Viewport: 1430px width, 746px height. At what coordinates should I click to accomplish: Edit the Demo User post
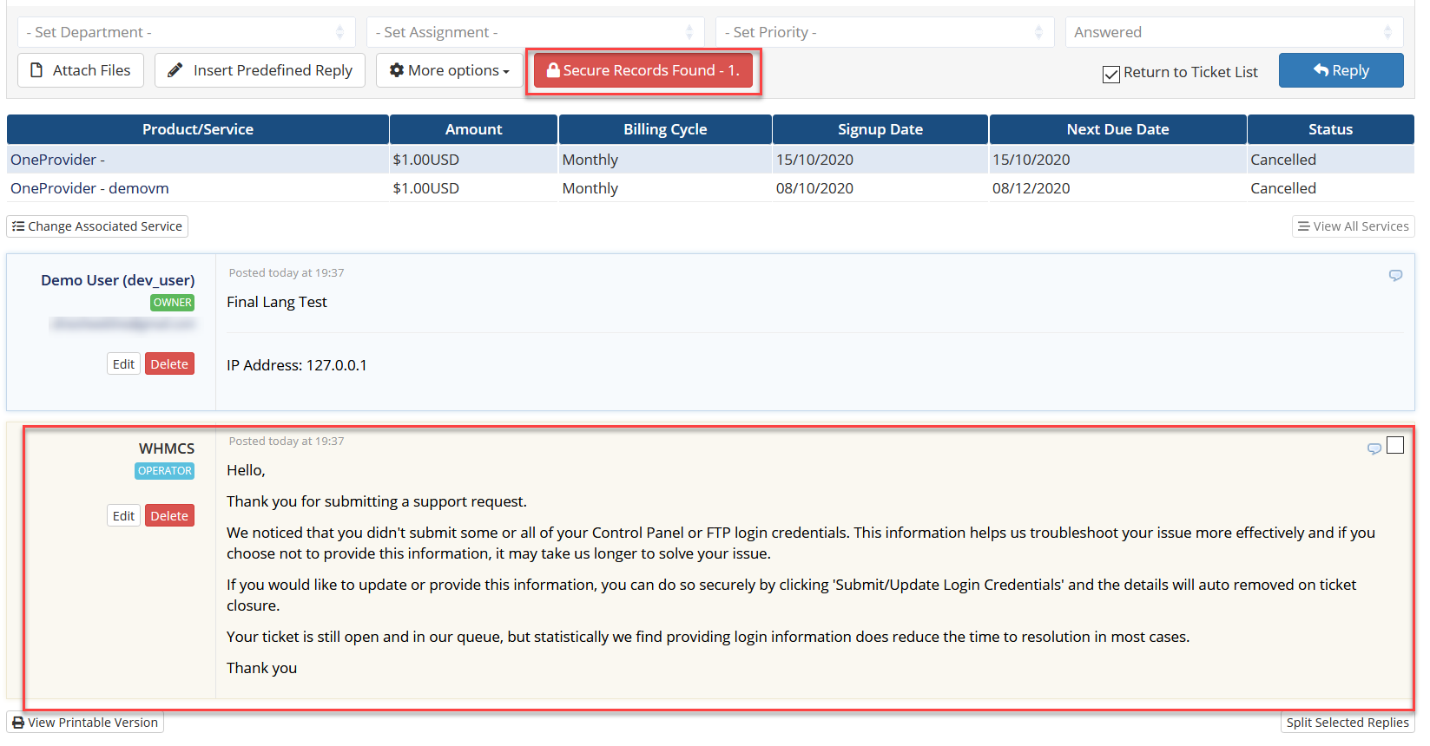tap(123, 364)
